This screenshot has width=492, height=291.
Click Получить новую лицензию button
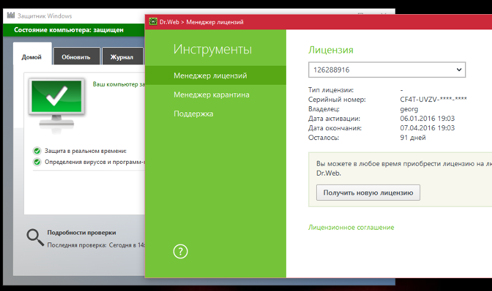(x=368, y=193)
